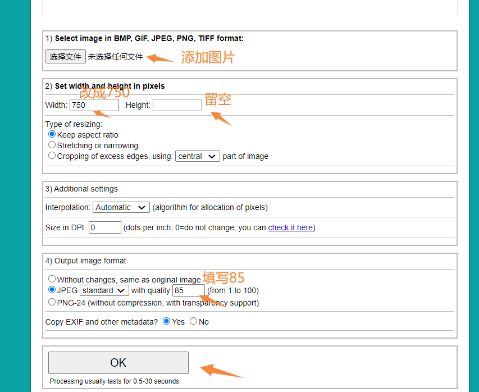This screenshot has height=392, width=479.
Task: Click the OK button to process
Action: pyautogui.click(x=118, y=363)
